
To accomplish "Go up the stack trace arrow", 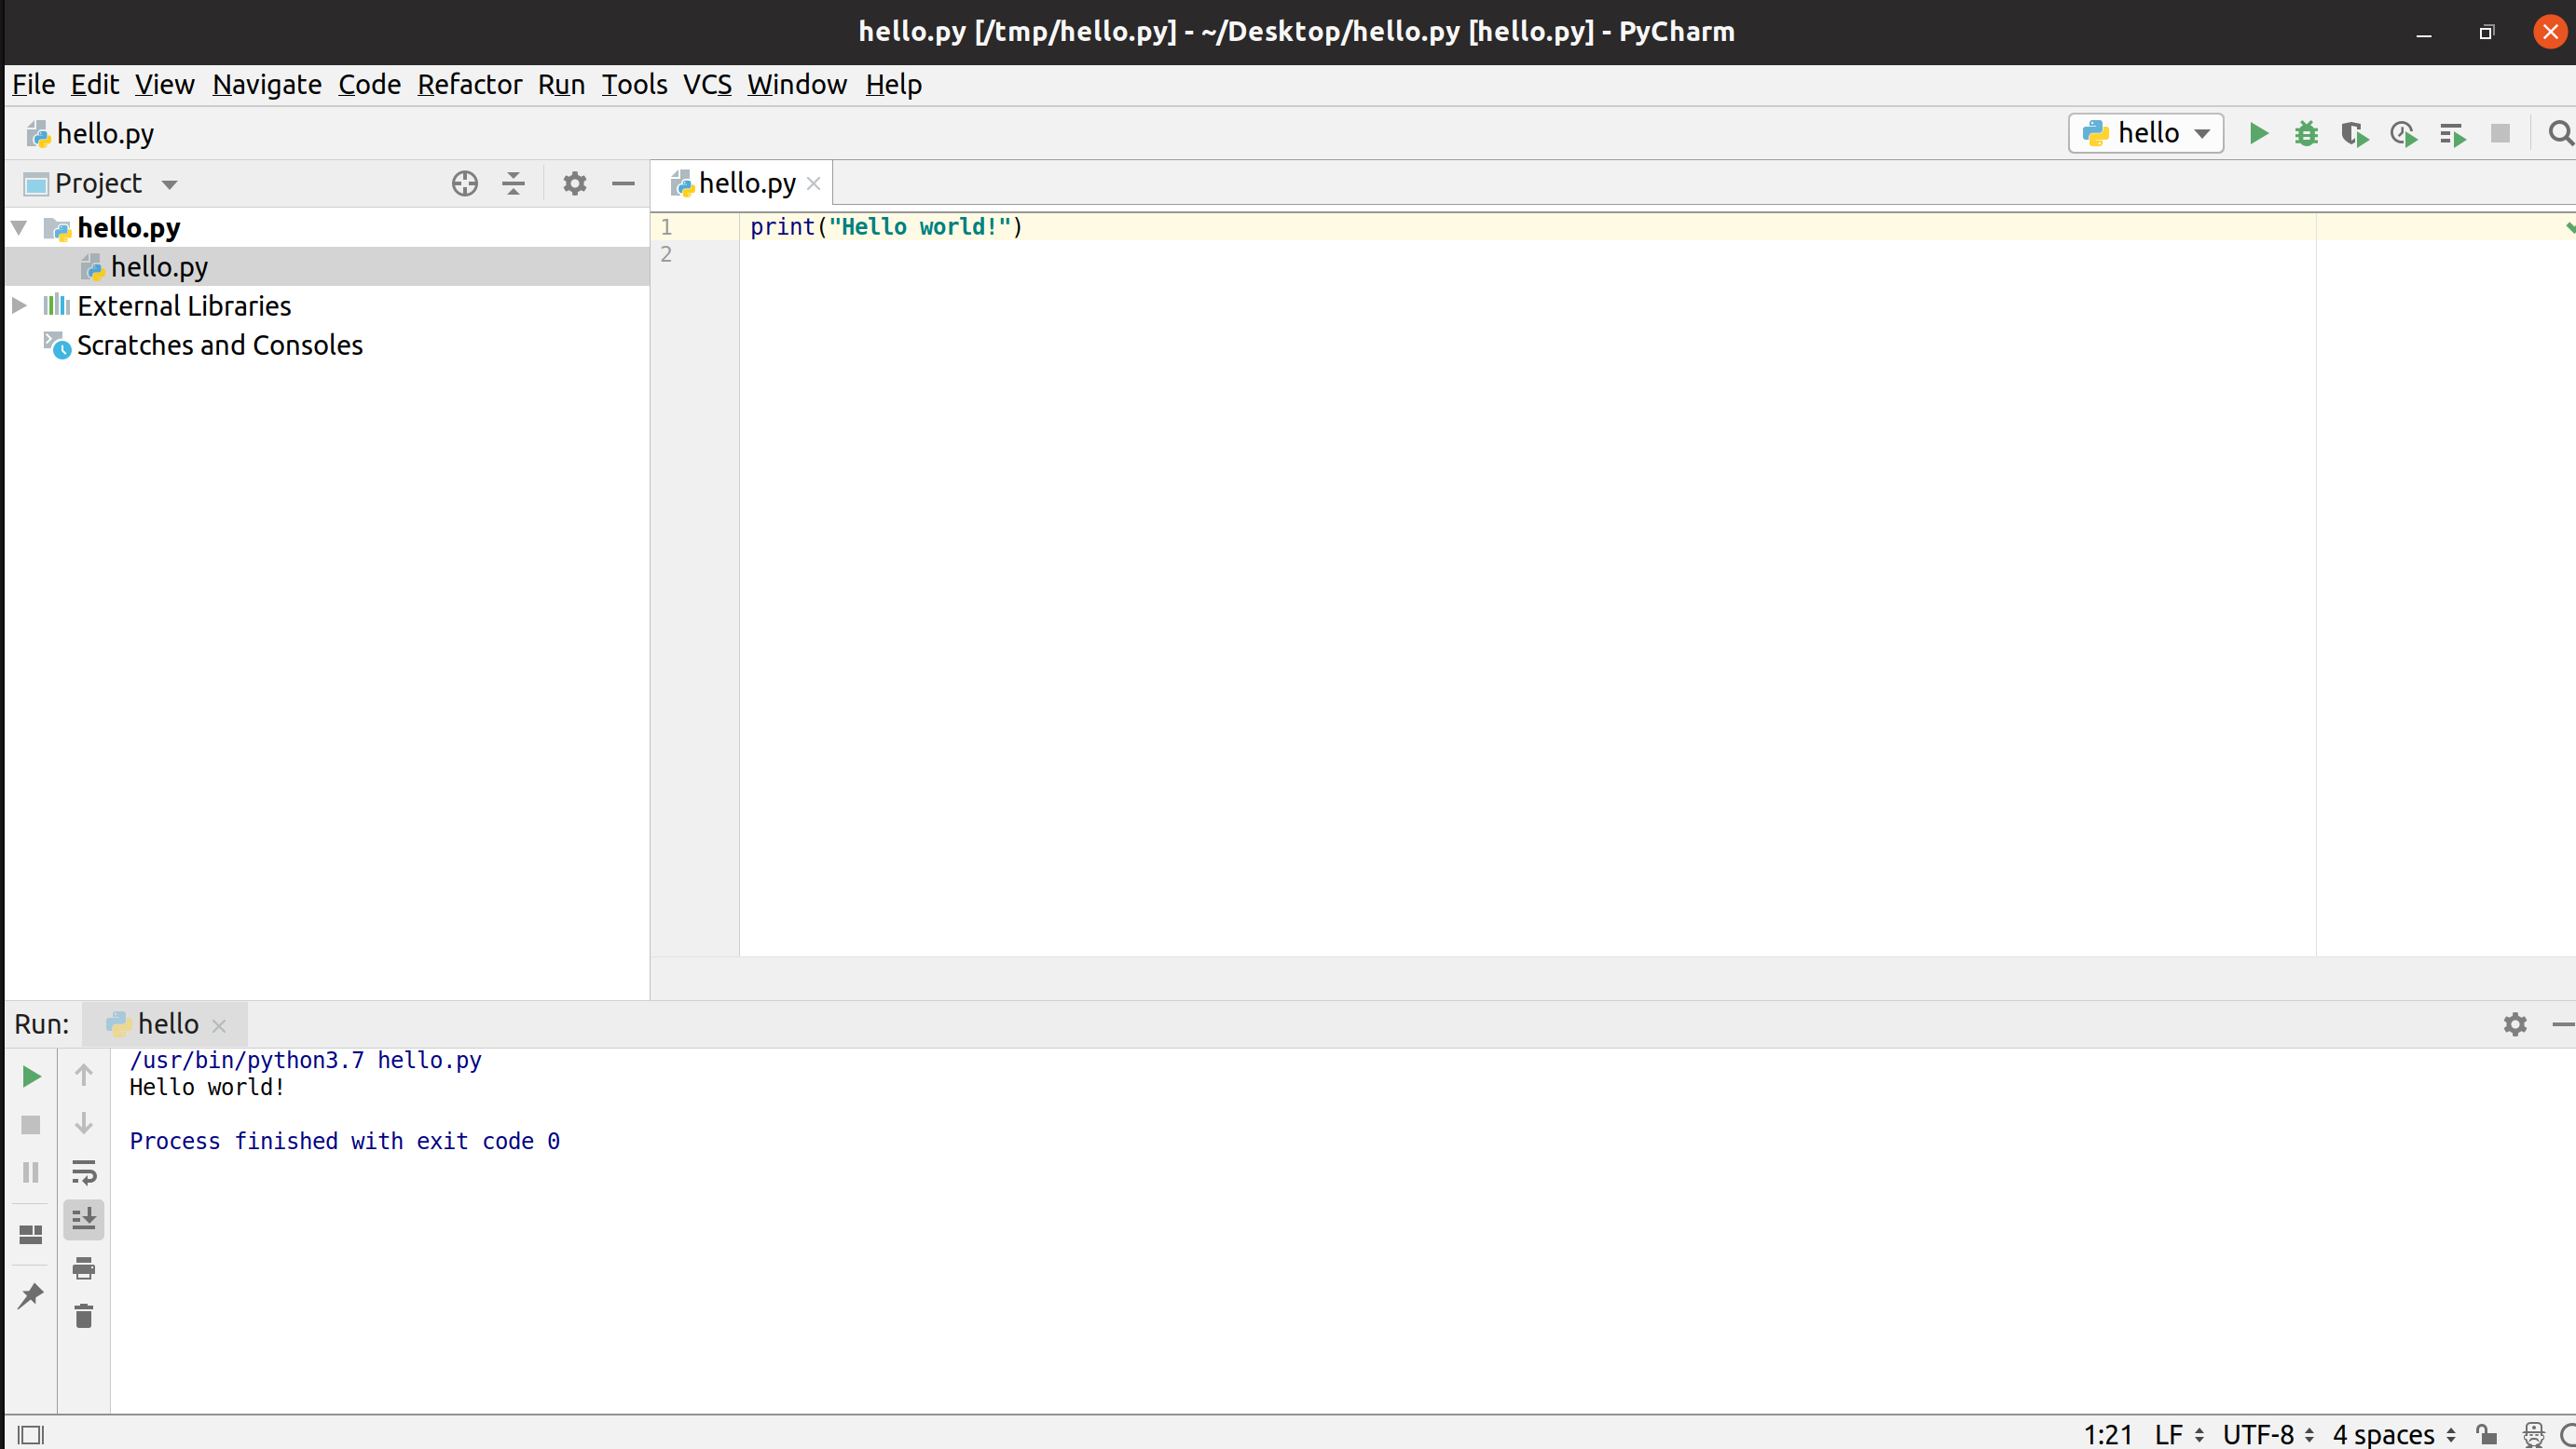I will pyautogui.click(x=84, y=1076).
